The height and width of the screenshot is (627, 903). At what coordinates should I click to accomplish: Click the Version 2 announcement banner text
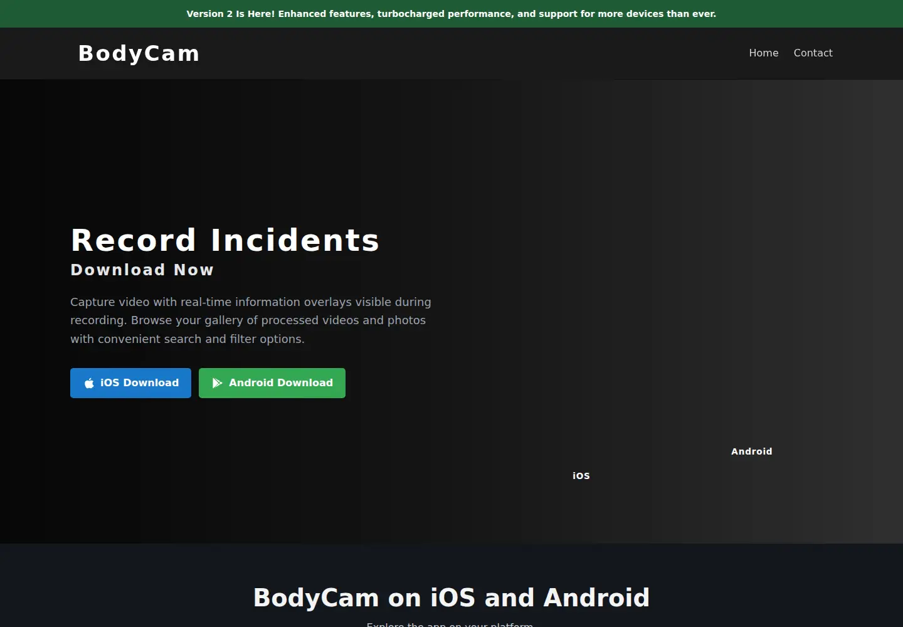coord(451,14)
